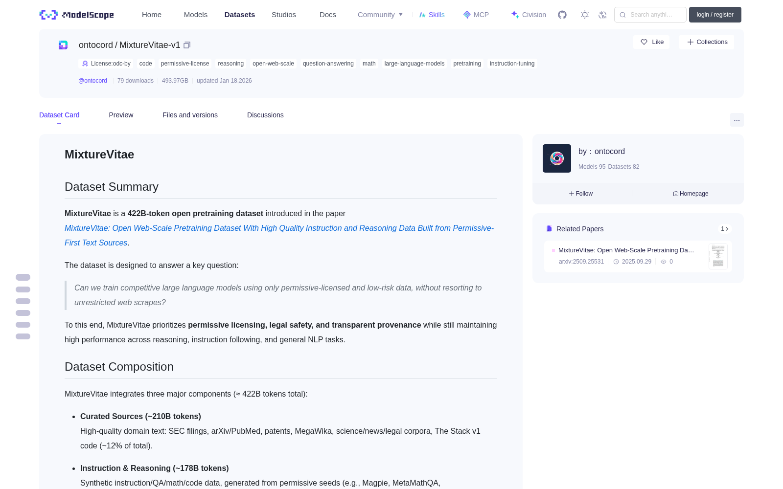The height and width of the screenshot is (489, 783).
Task: Click the ModelScope logo
Action: pos(76,15)
